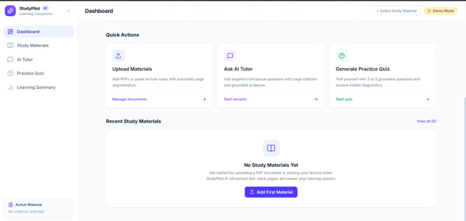Click the Start quiz link
466x221 pixels.
[344, 99]
